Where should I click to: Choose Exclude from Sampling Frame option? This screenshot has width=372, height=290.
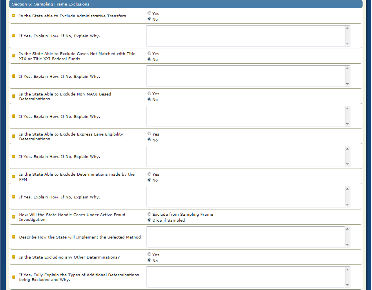tap(149, 214)
